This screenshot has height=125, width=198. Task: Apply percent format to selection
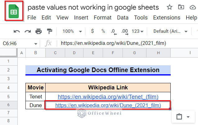point(103,31)
